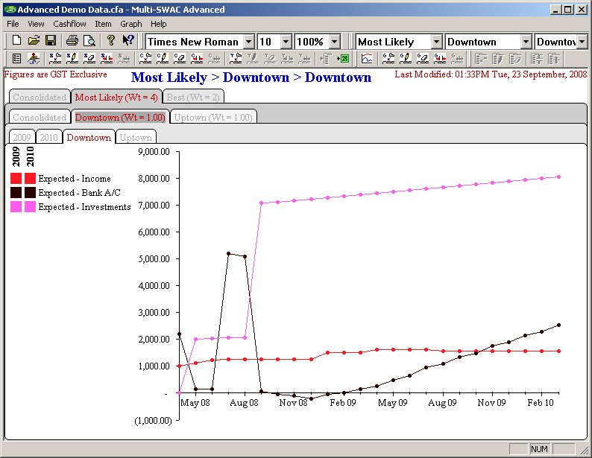Expand the Times New Roman font dropdown

point(248,42)
